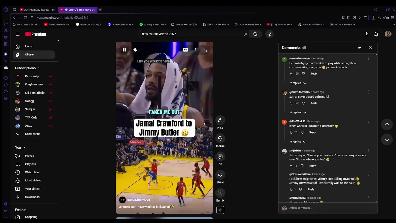Reload the page

tap(25, 18)
